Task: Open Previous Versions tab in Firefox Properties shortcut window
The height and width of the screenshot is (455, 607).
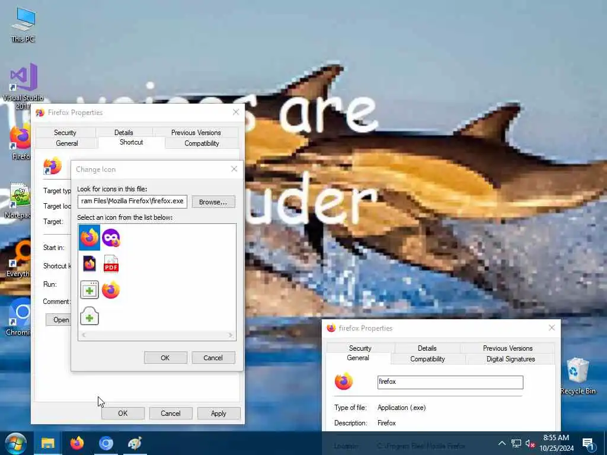Action: click(x=196, y=132)
